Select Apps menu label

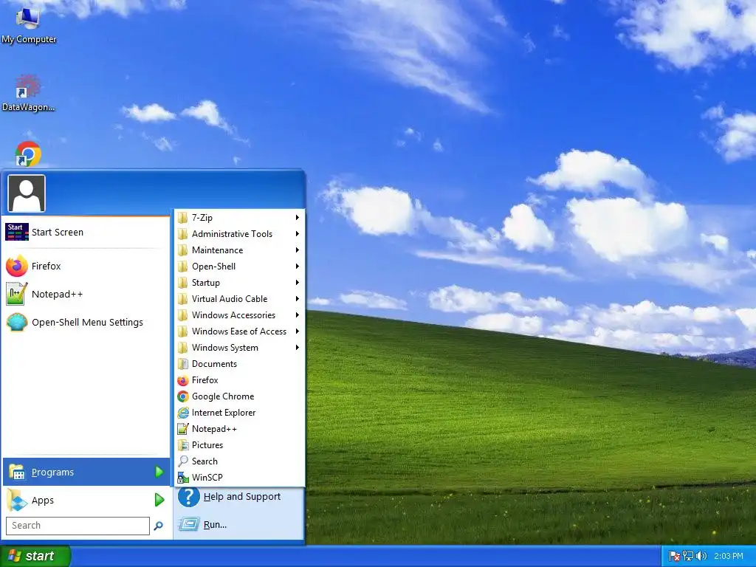(43, 501)
